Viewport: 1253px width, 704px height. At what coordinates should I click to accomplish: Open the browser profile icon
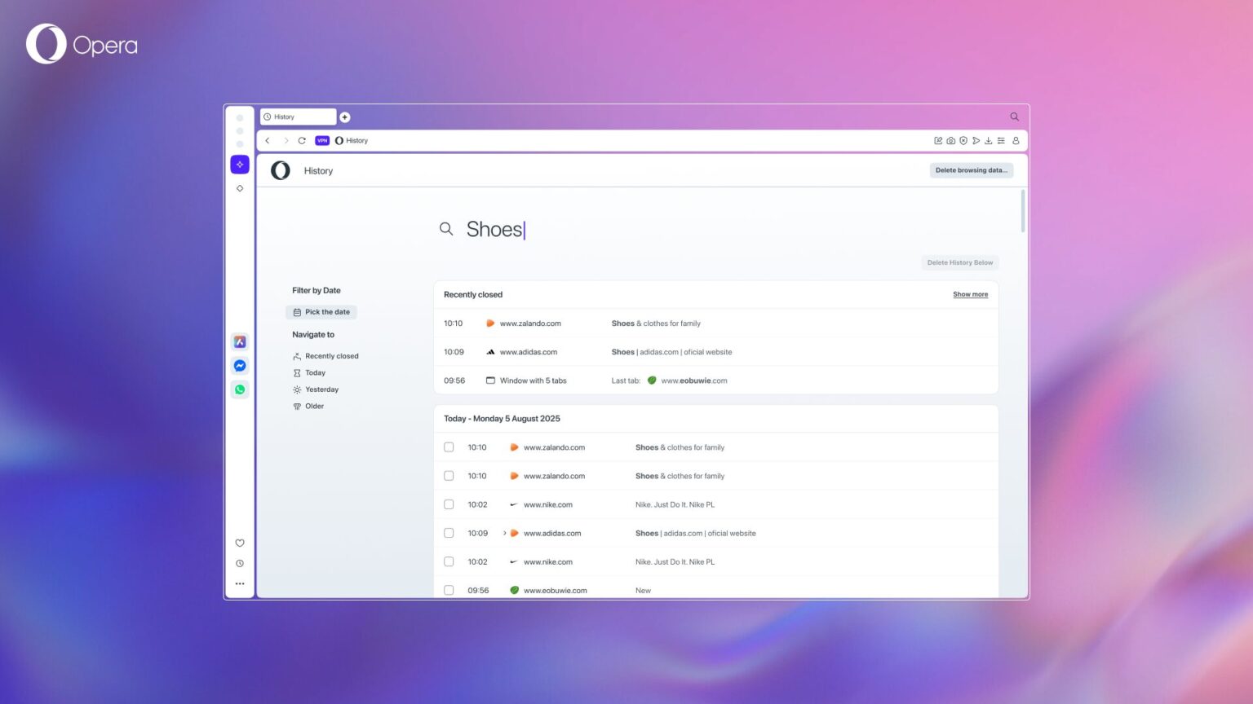[1016, 140]
